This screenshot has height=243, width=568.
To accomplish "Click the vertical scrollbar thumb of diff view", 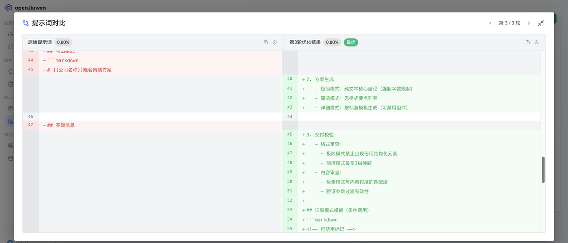I will point(543,170).
